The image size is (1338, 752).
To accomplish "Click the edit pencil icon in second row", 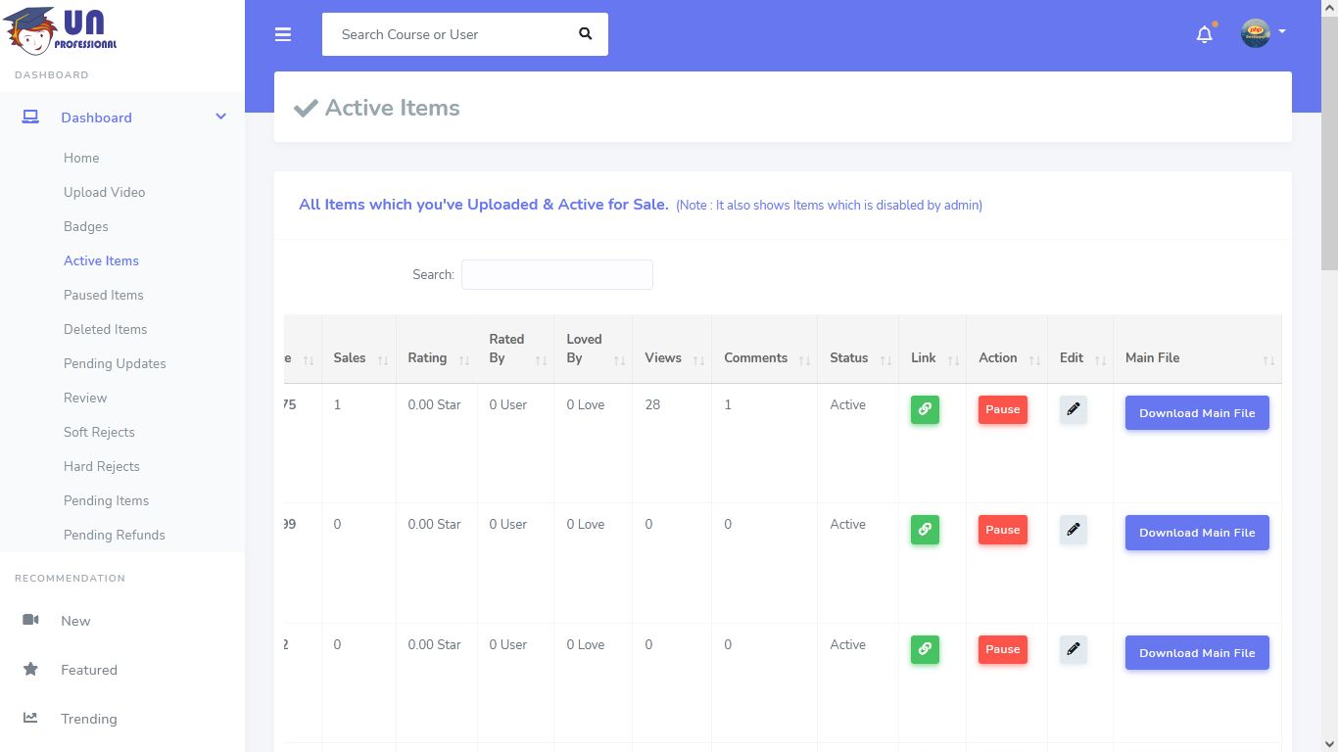I will (1074, 530).
